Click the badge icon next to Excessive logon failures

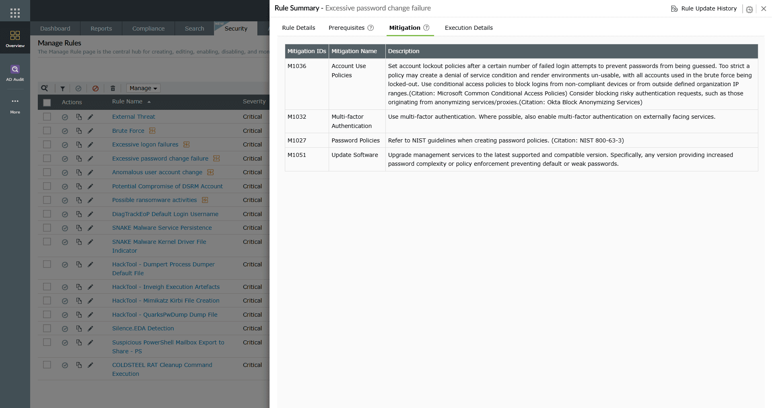pos(186,144)
